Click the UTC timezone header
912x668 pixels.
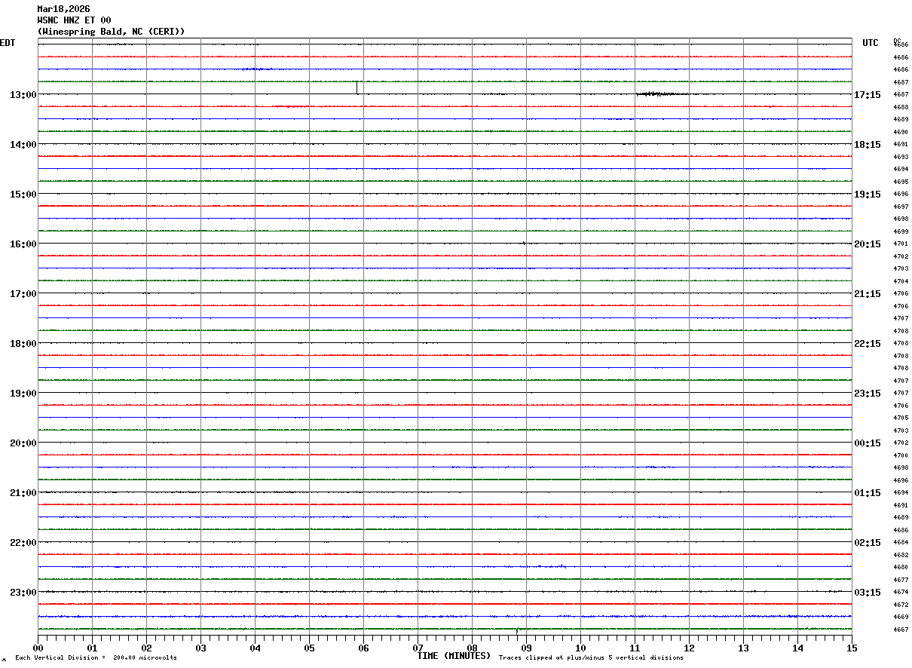(x=871, y=43)
